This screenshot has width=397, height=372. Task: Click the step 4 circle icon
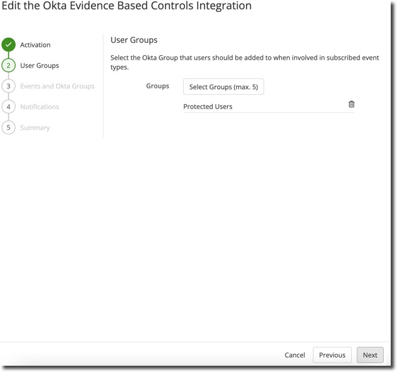click(x=8, y=107)
